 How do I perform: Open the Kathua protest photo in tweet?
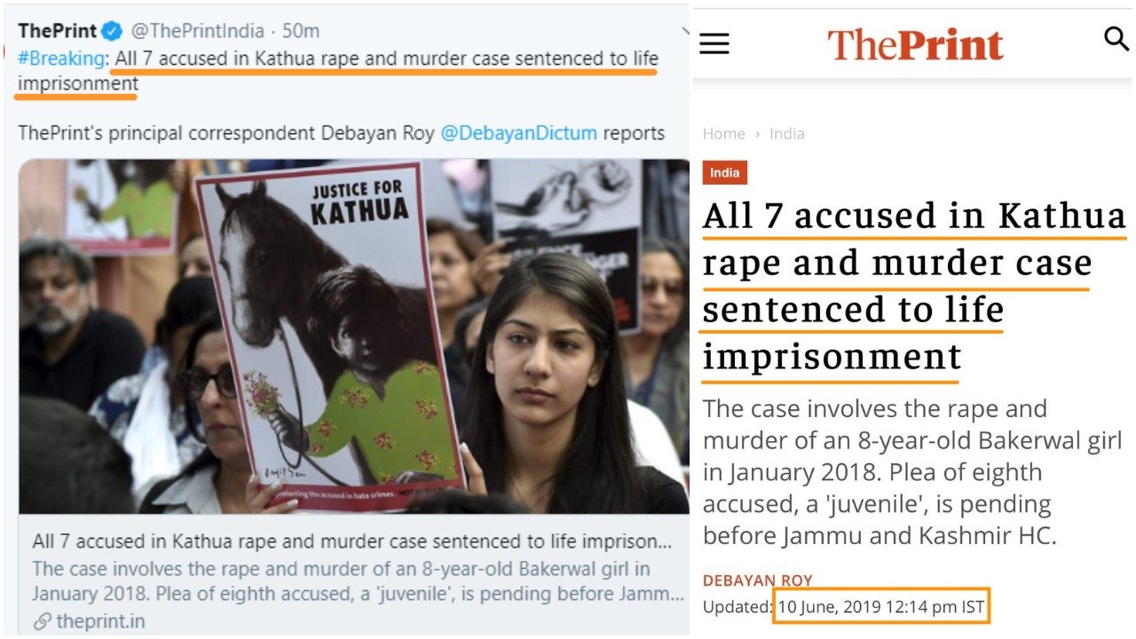354,336
